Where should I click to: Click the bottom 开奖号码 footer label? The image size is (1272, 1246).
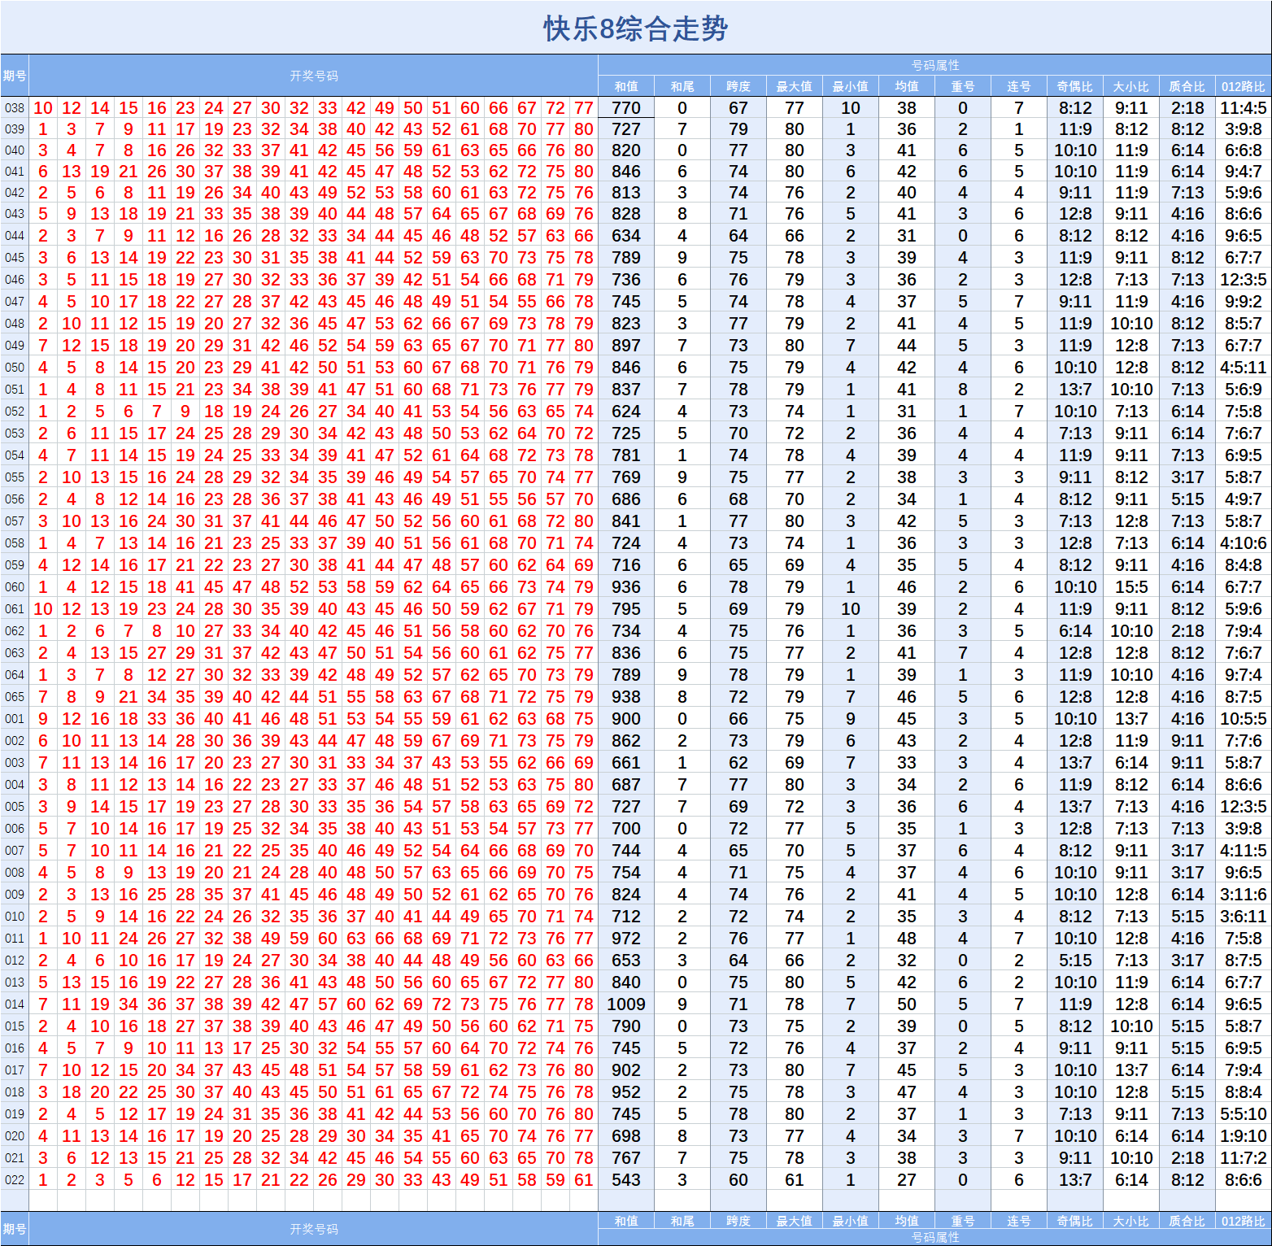tap(313, 1229)
